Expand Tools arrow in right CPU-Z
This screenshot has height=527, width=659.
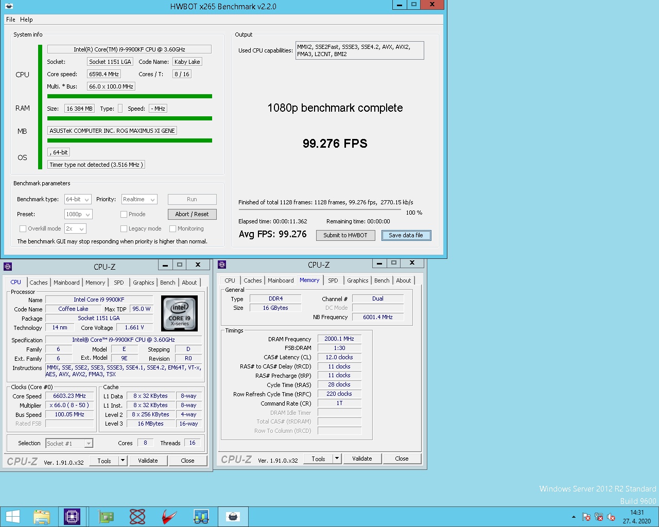pos(337,459)
